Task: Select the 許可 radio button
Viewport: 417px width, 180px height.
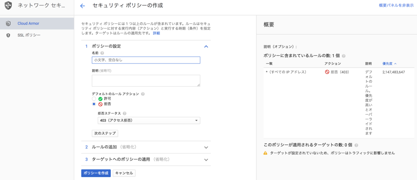Action: pyautogui.click(x=94, y=99)
